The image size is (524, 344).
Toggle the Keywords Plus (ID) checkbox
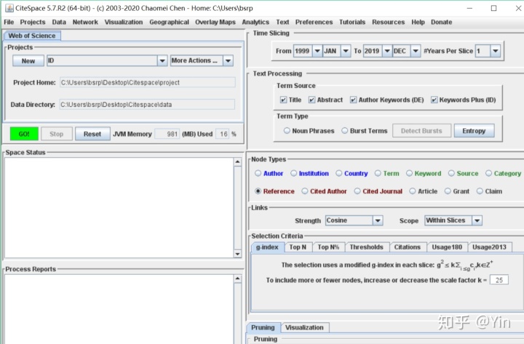434,100
